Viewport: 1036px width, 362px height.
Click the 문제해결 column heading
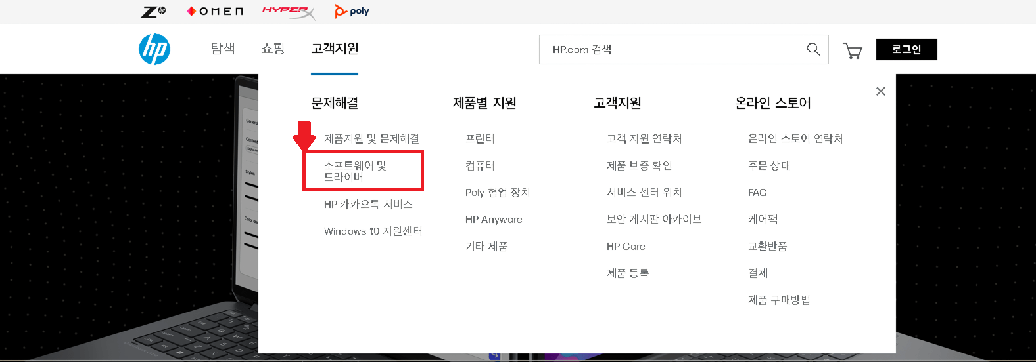(x=335, y=103)
